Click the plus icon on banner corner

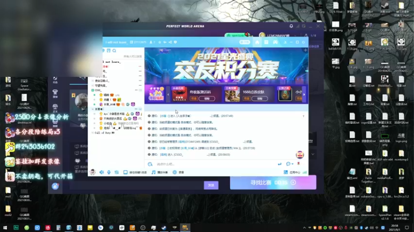(305, 50)
